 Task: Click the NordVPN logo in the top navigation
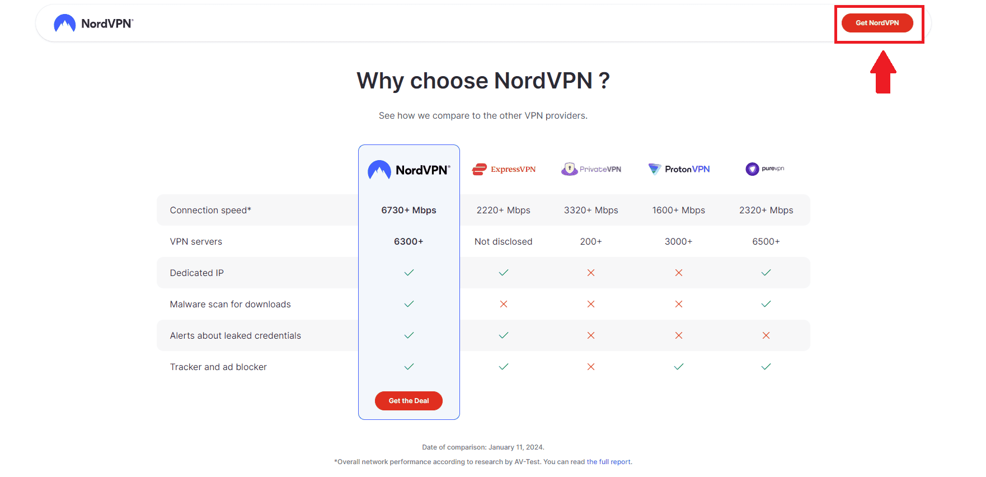click(x=92, y=23)
